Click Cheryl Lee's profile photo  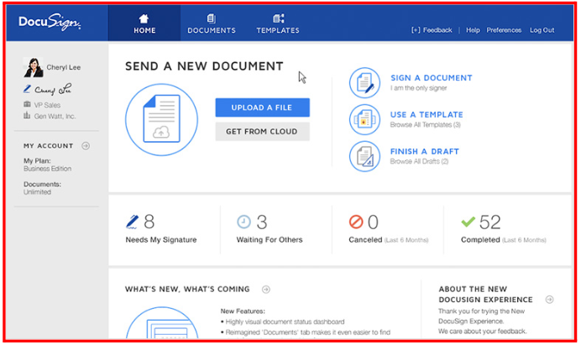[34, 68]
